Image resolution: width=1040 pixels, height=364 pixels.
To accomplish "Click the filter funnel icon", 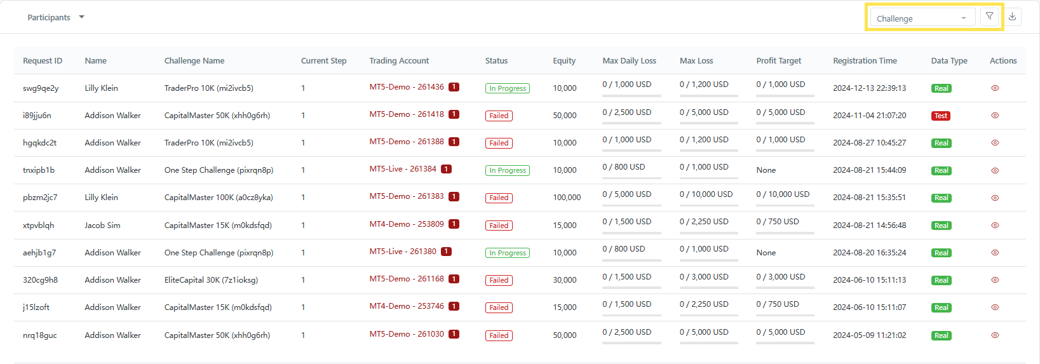I will click(989, 17).
